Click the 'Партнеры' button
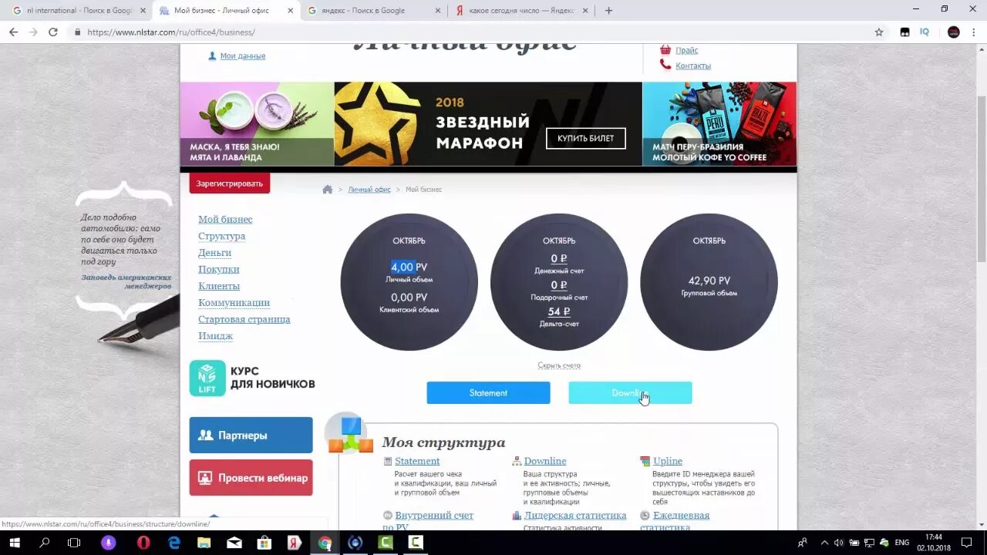This screenshot has width=987, height=555. click(x=251, y=436)
